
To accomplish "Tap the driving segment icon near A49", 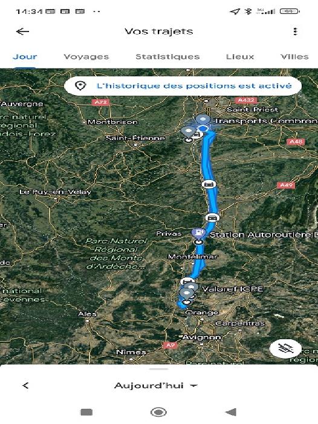I will click(x=209, y=184).
